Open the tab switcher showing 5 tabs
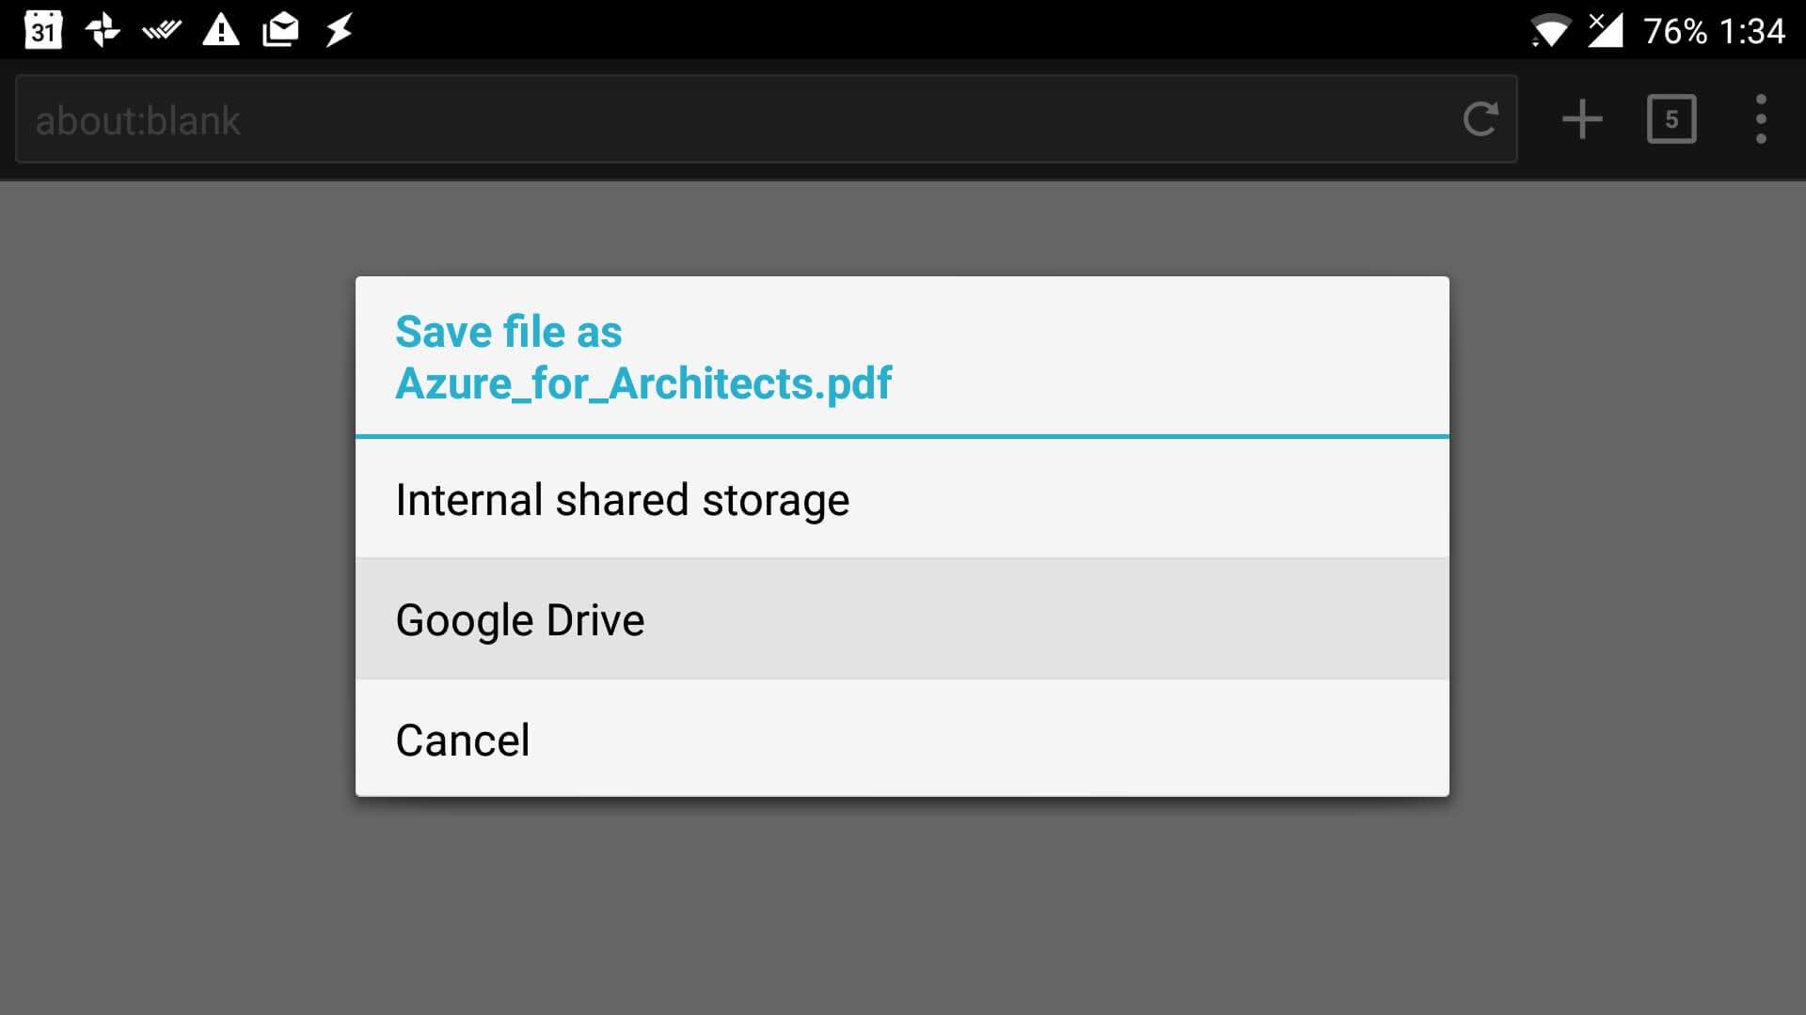 pos(1671,119)
